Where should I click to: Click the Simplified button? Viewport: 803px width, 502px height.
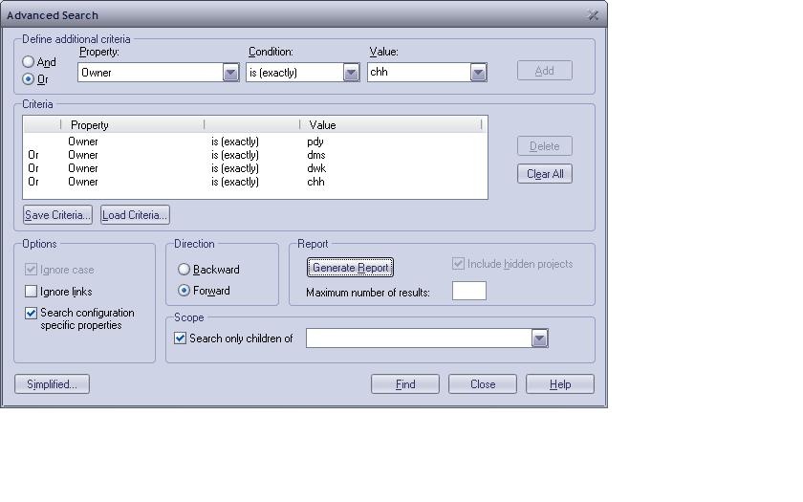pos(52,384)
